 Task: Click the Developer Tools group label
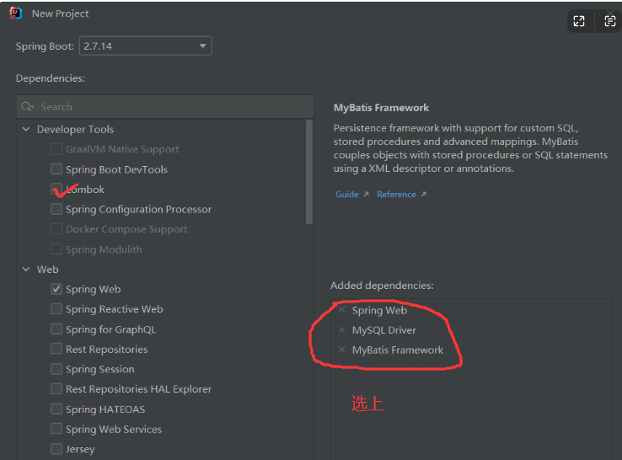75,129
